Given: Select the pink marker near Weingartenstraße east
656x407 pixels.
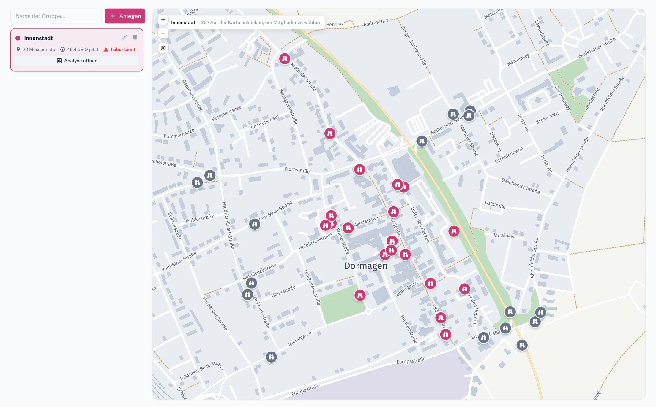Looking at the screenshot, I should click(330, 133).
